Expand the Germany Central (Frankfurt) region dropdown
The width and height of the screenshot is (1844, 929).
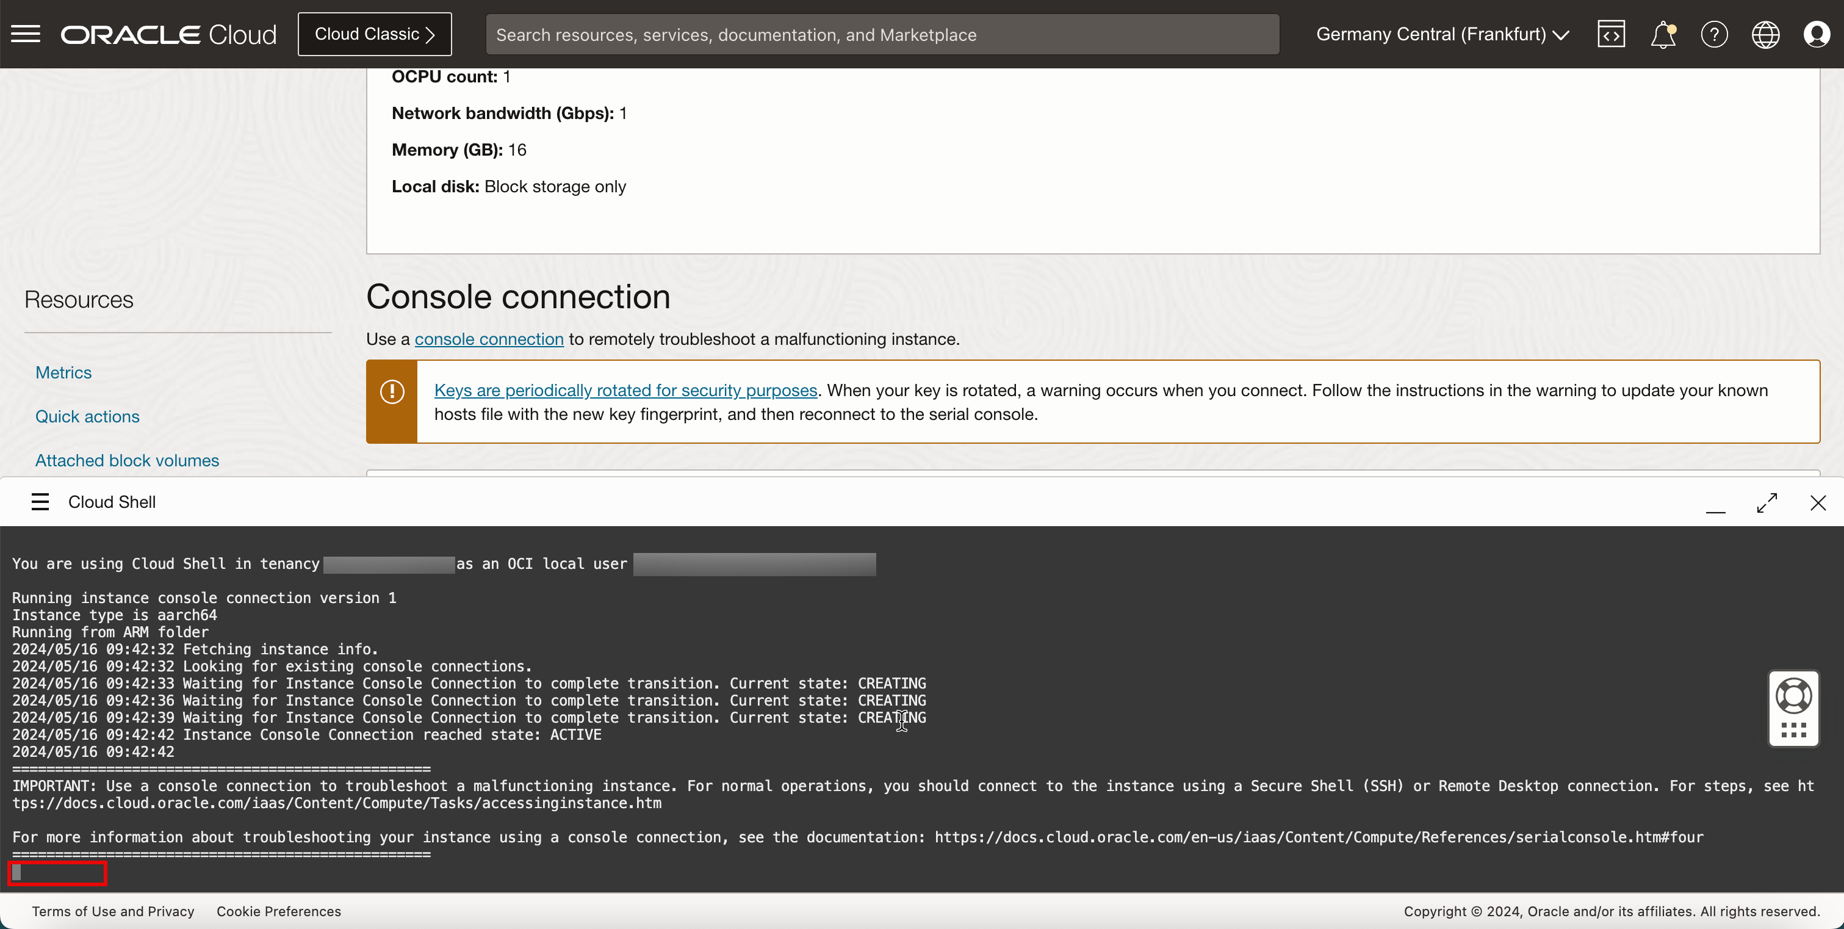(1442, 34)
